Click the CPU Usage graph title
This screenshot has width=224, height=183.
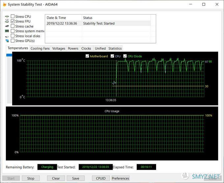[112, 111]
